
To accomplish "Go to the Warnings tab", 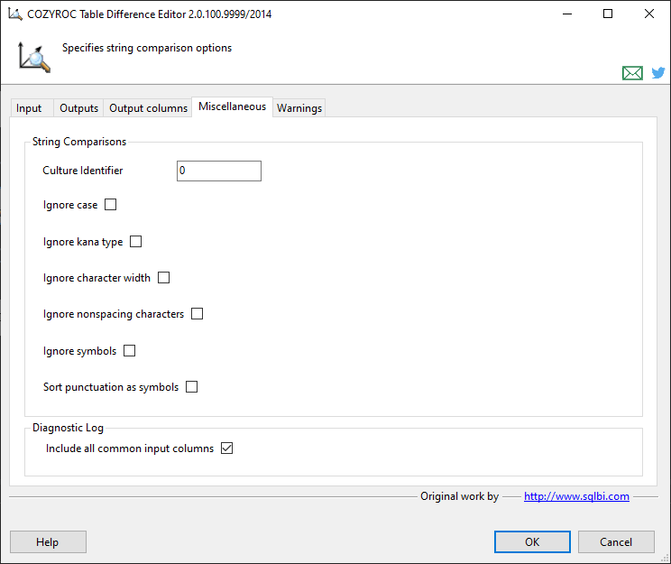I will [x=299, y=108].
